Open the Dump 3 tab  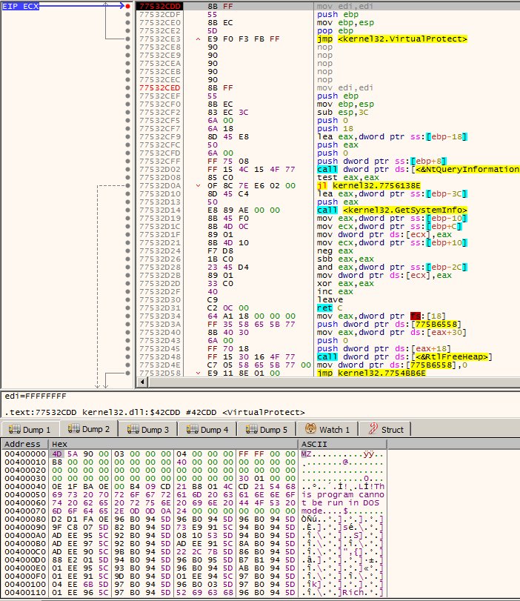(x=148, y=430)
